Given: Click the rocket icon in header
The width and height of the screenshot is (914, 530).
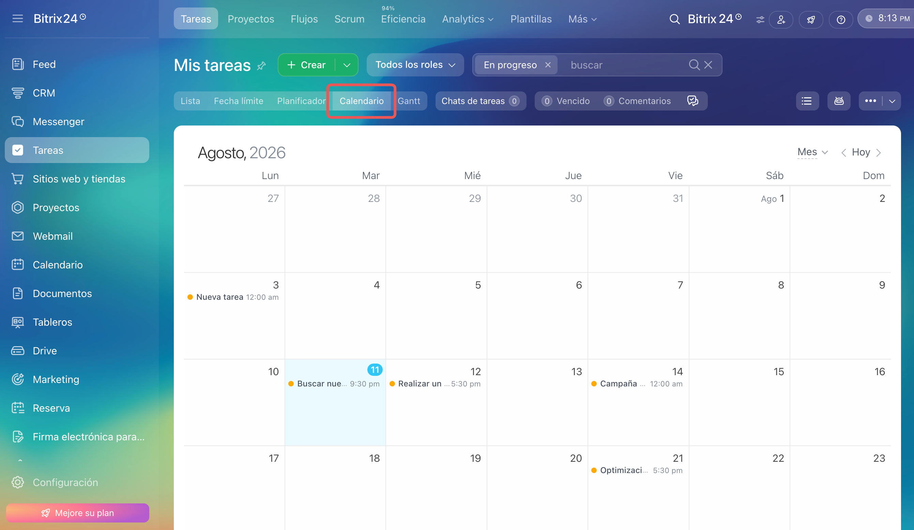Looking at the screenshot, I should pos(811,19).
